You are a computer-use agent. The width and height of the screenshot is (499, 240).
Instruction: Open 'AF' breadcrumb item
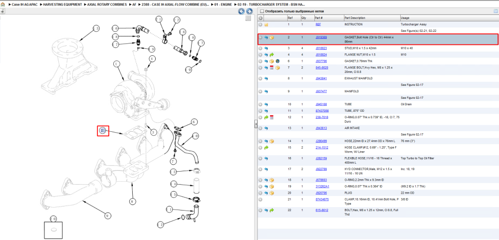point(134,5)
